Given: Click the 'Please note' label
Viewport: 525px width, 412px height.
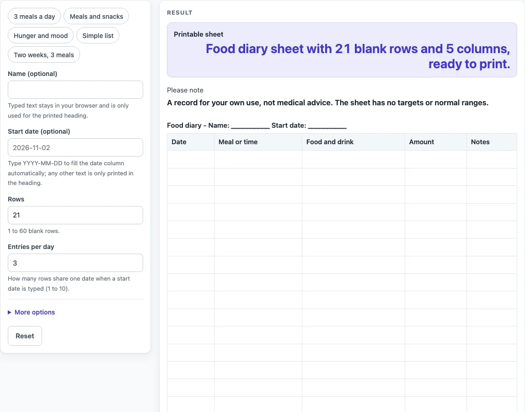Looking at the screenshot, I should coord(185,90).
